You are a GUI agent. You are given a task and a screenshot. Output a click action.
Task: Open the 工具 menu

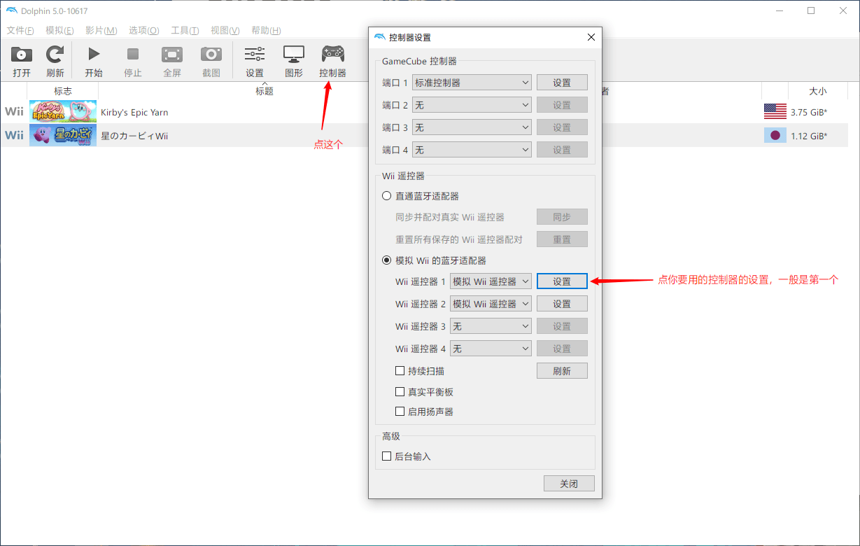pyautogui.click(x=185, y=31)
